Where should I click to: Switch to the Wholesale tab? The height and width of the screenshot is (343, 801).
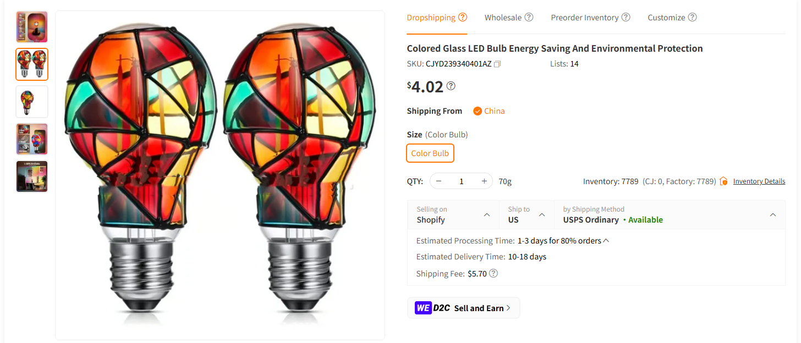click(x=503, y=17)
